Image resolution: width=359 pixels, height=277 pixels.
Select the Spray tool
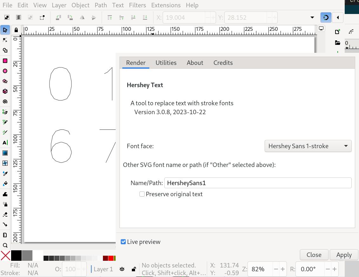pyautogui.click(x=5, y=204)
